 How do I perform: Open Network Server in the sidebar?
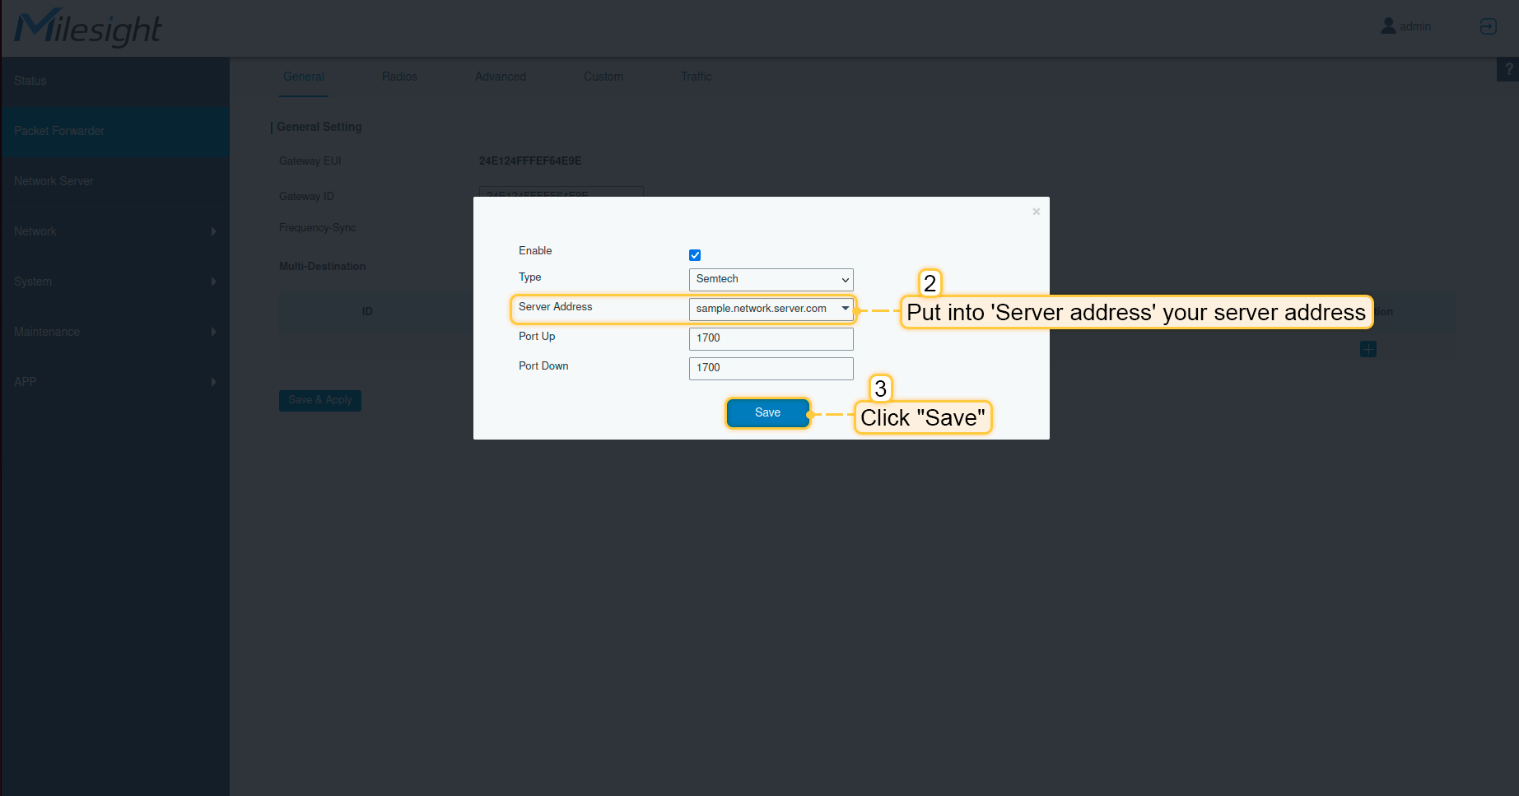pos(54,181)
